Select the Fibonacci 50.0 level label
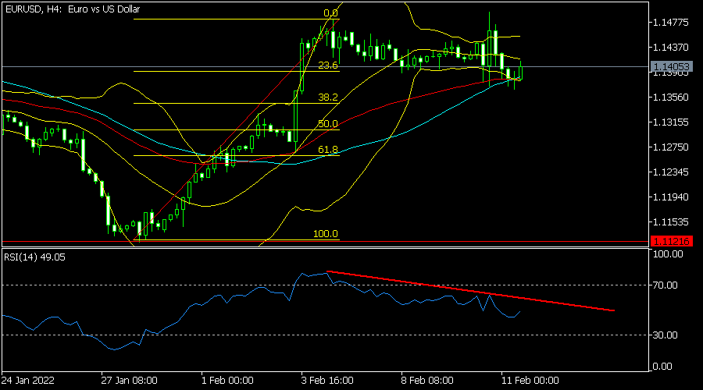703x390 pixels. 328,123
